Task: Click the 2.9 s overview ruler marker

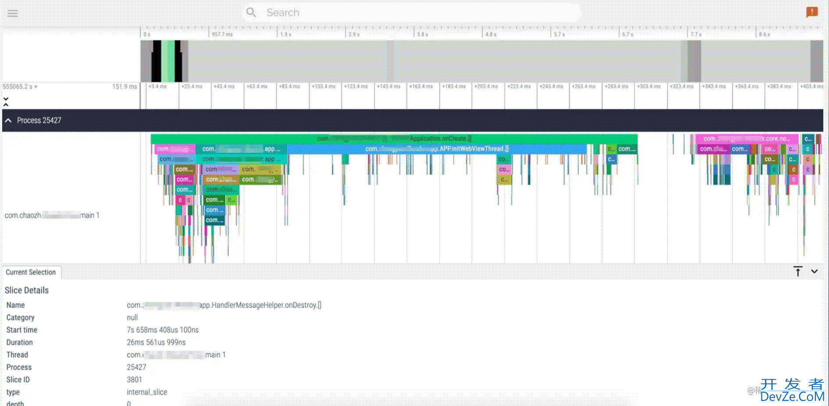Action: pyautogui.click(x=354, y=34)
